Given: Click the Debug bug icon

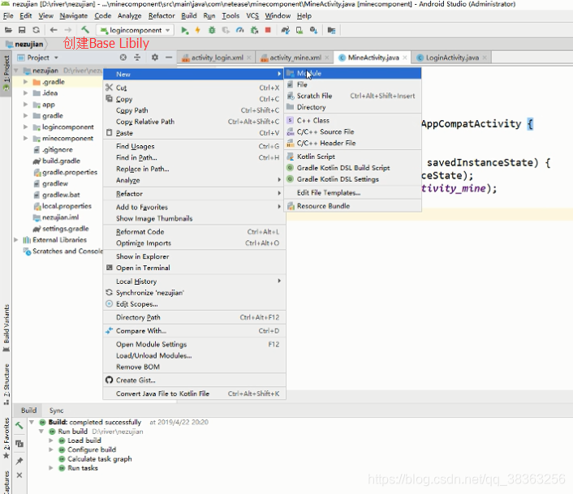Looking at the screenshot, I should coord(212,30).
